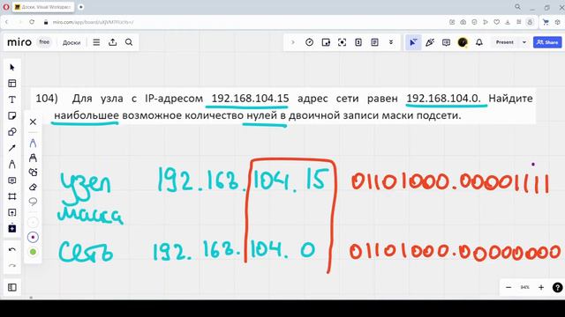Open the shopping cart icon in browser toolbar

pos(546,22)
